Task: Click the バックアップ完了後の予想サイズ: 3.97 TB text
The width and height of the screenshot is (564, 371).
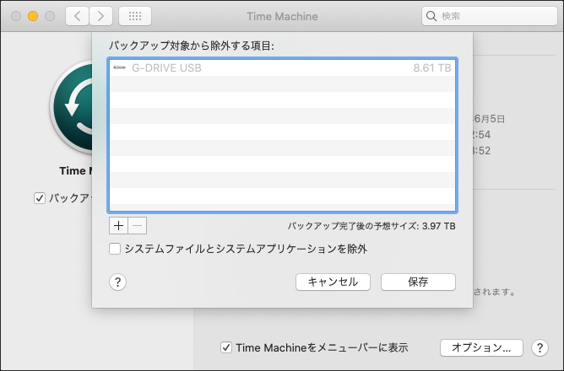Action: click(371, 226)
